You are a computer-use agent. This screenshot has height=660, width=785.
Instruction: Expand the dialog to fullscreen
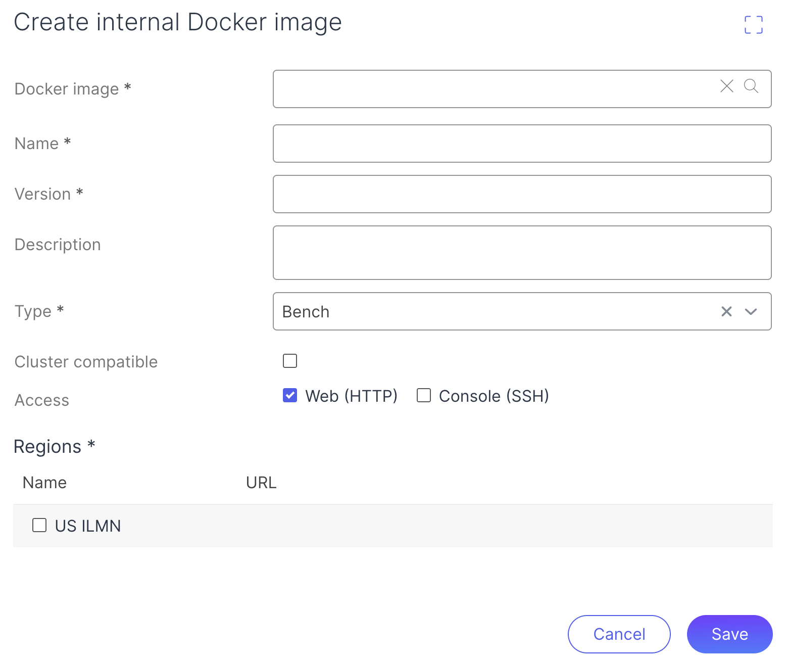click(753, 25)
